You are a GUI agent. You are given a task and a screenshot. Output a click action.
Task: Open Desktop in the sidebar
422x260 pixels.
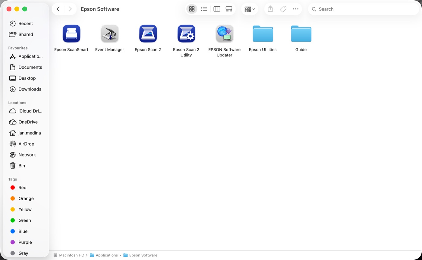coord(26,78)
